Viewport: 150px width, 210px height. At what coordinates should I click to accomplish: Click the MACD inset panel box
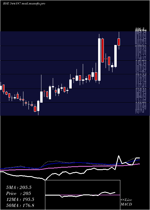pos(82,195)
